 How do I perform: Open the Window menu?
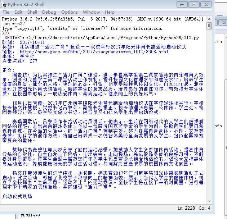[x=92, y=12]
